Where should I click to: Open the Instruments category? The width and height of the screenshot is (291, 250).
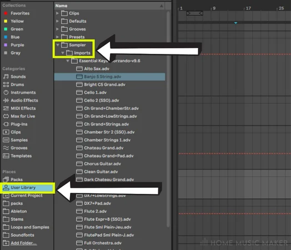pyautogui.click(x=19, y=92)
